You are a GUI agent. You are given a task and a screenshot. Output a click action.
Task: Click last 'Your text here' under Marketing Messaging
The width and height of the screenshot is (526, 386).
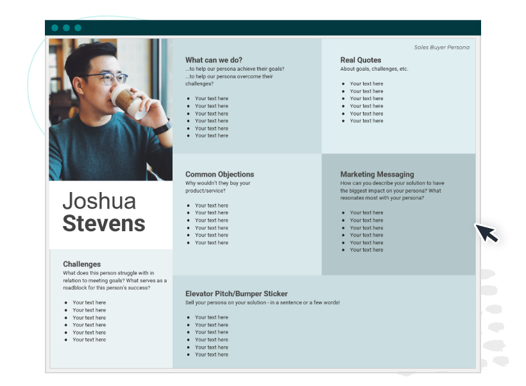click(x=366, y=250)
